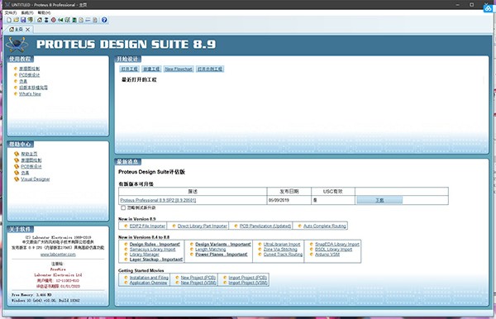Open the green Bill of Materials icon
Viewport: 496px width, 319px height.
click(74, 20)
